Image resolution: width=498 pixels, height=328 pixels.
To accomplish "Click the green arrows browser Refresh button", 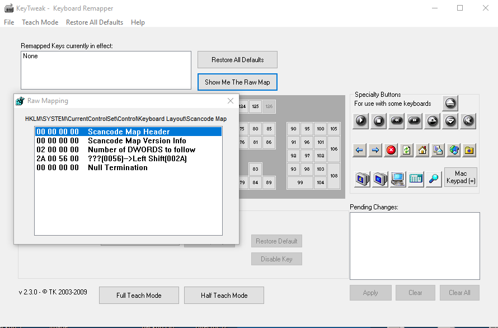I will pyautogui.click(x=407, y=150).
